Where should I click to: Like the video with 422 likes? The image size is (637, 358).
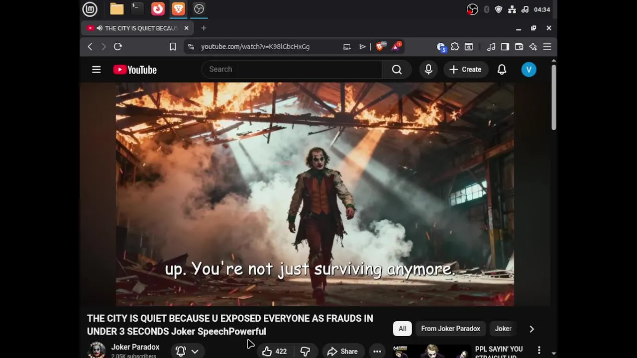click(x=275, y=352)
